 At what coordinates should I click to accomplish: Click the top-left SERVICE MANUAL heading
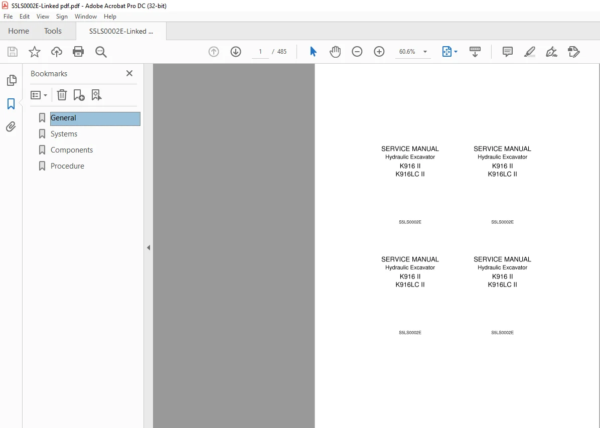pyautogui.click(x=410, y=149)
